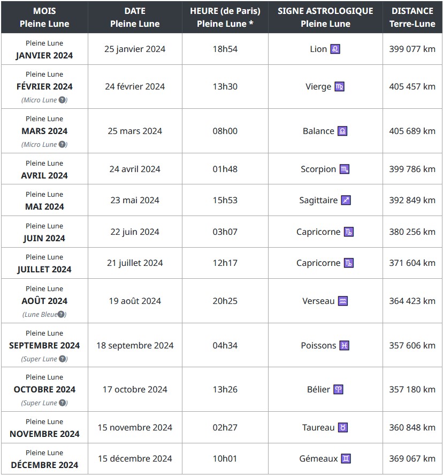443x475 pixels.
Task: Click the SIGNE ASTROLOGIQUE column header
Action: (325, 17)
